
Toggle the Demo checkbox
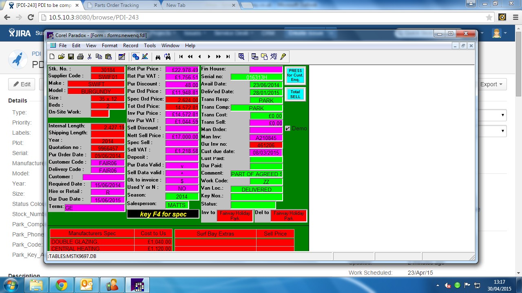[288, 129]
